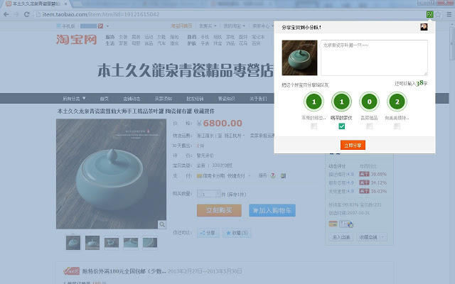Go back with the browser back arrow
The width and height of the screenshot is (455, 284).
click(x=6, y=14)
